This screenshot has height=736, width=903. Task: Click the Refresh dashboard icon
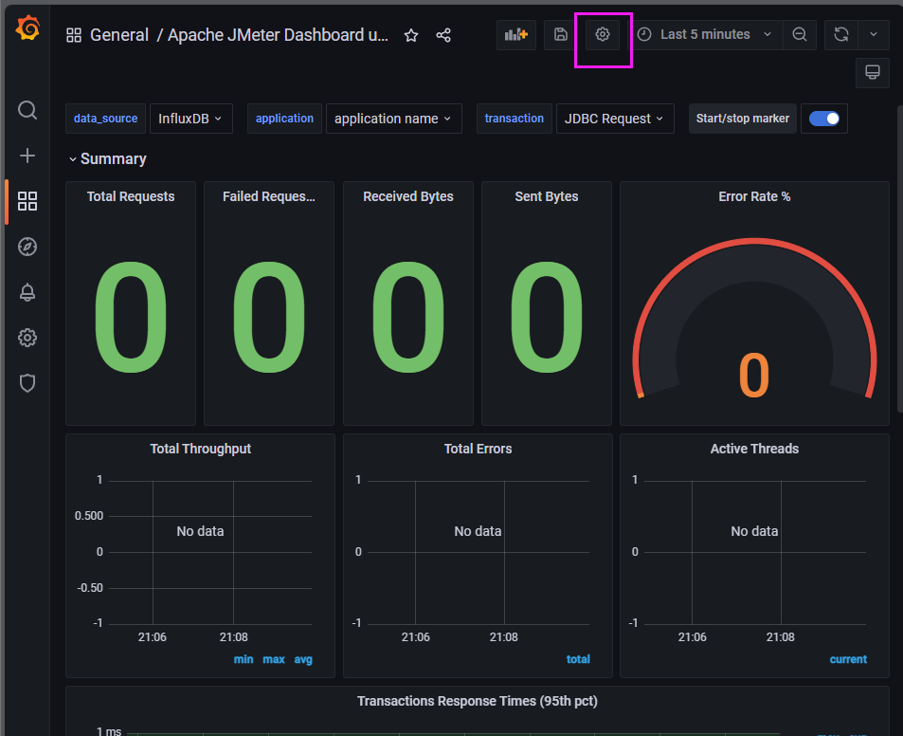pyautogui.click(x=841, y=34)
